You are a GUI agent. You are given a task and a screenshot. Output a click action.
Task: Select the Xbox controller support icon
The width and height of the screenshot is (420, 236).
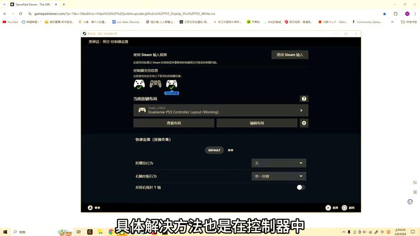[x=139, y=84]
